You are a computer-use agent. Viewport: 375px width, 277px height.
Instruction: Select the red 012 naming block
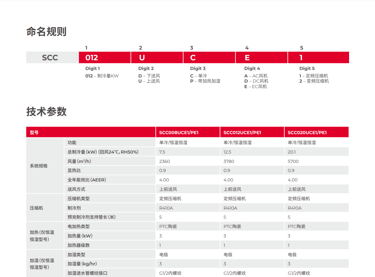tap(104, 58)
